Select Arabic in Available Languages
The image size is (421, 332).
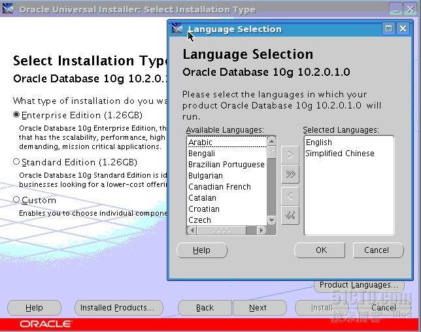click(227, 142)
